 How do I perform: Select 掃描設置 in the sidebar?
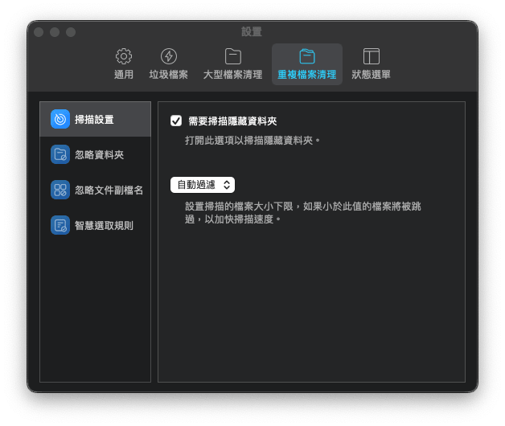click(96, 119)
